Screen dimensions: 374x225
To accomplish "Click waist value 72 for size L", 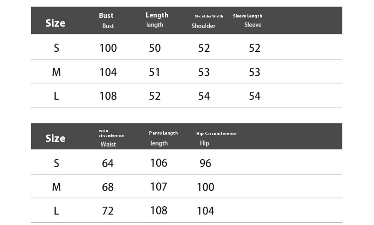I will (x=108, y=211).
